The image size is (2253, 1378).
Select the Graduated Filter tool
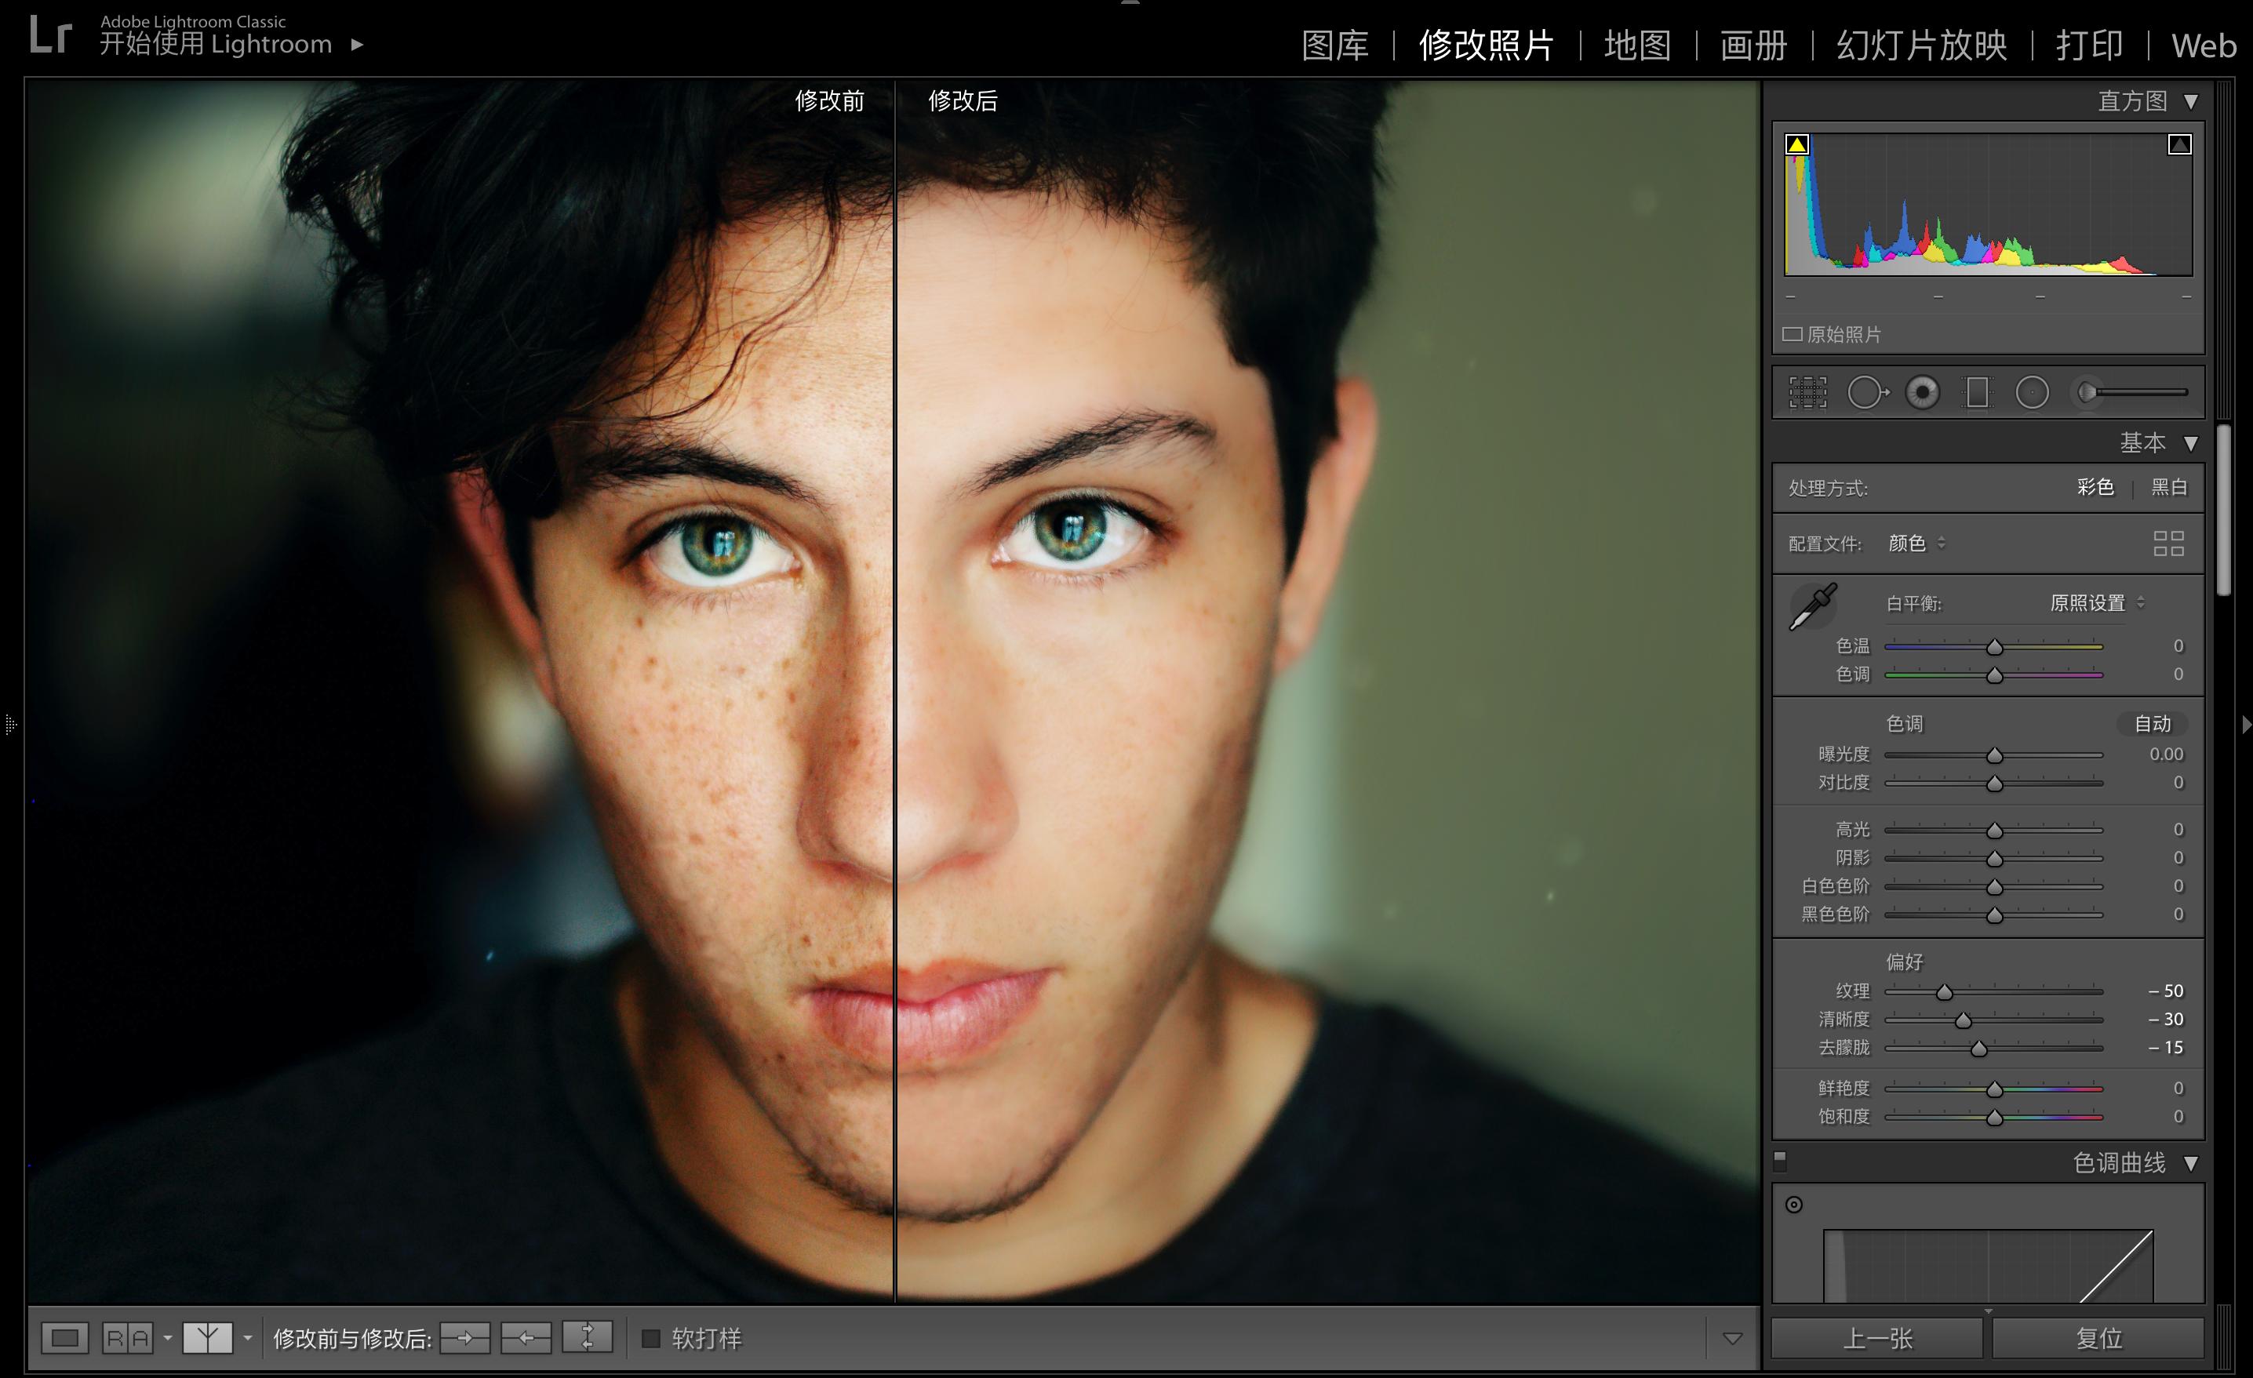(x=1977, y=392)
